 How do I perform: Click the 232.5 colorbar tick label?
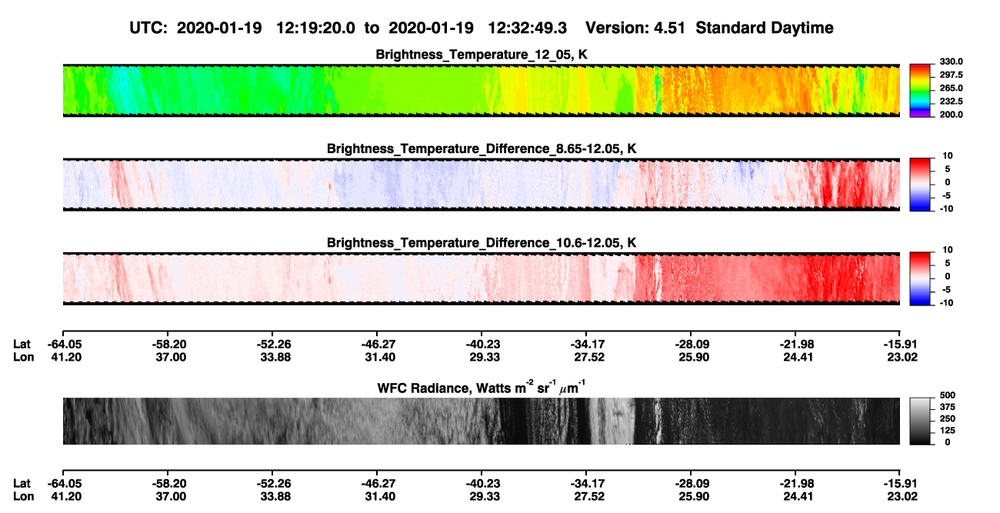tap(951, 101)
